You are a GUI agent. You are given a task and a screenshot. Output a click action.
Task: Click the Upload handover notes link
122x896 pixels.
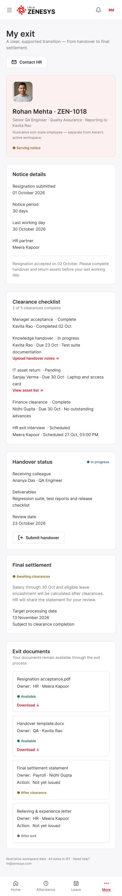tap(36, 358)
